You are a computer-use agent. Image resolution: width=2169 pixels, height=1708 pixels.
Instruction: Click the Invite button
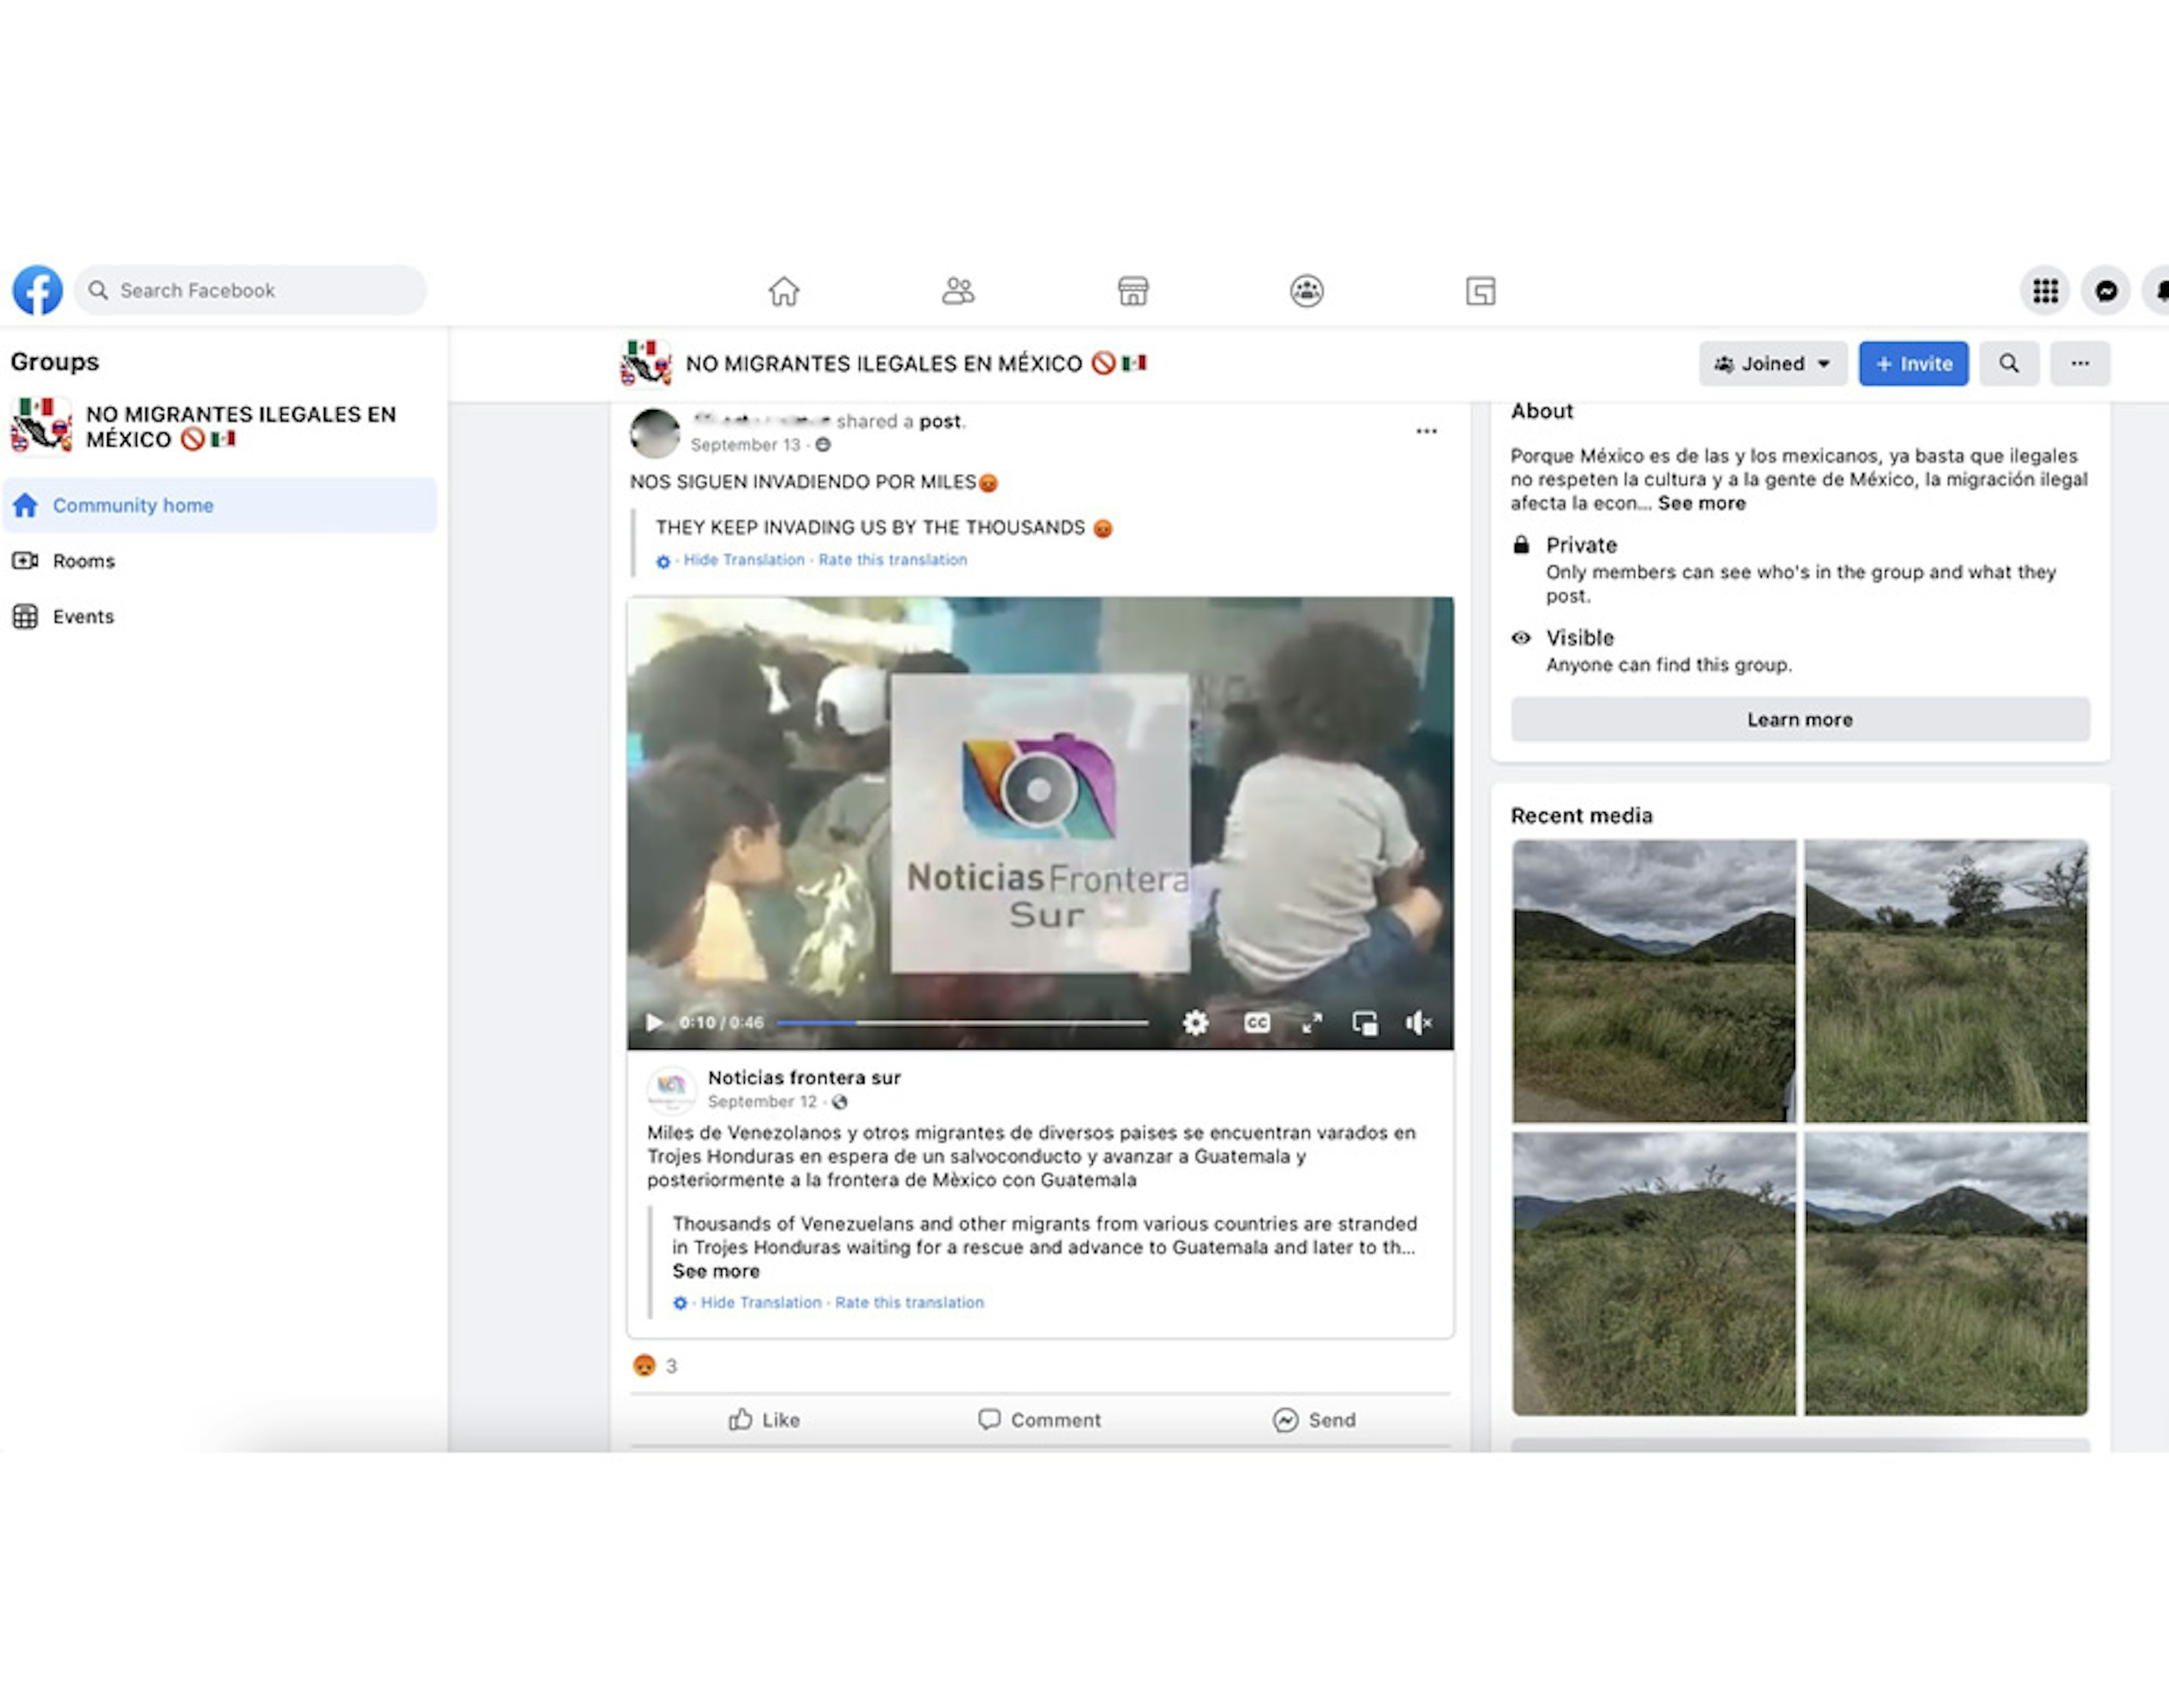tap(1913, 364)
